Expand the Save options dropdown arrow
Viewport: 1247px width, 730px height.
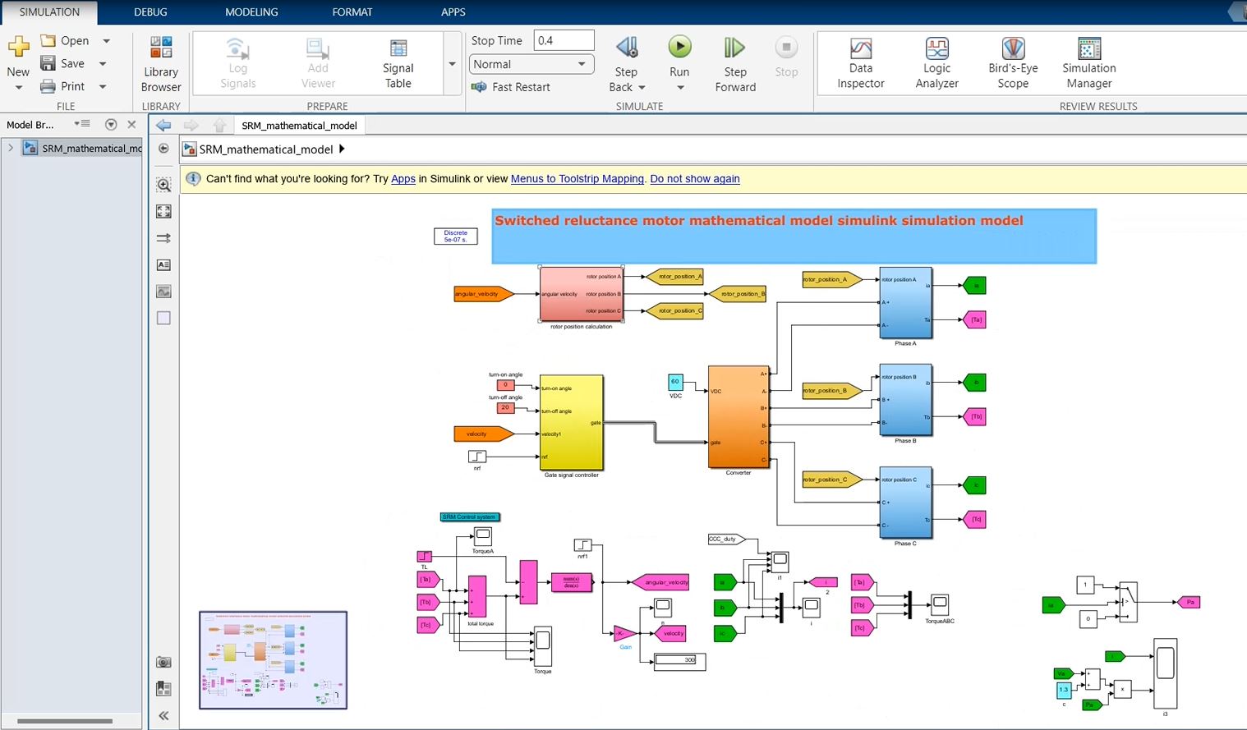103,64
